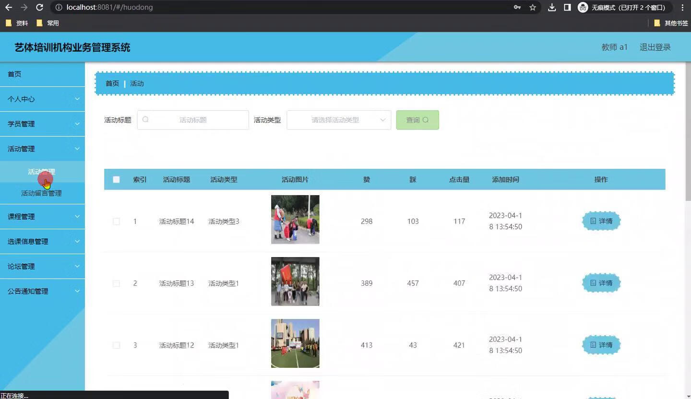Click the 添加时间 column header

tap(505, 179)
